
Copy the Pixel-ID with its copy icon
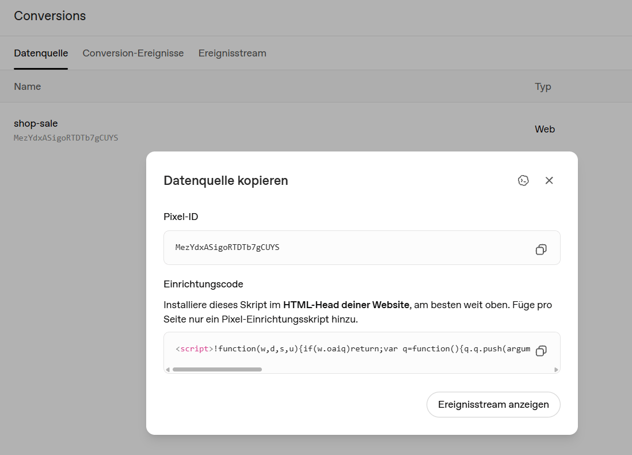[541, 250]
